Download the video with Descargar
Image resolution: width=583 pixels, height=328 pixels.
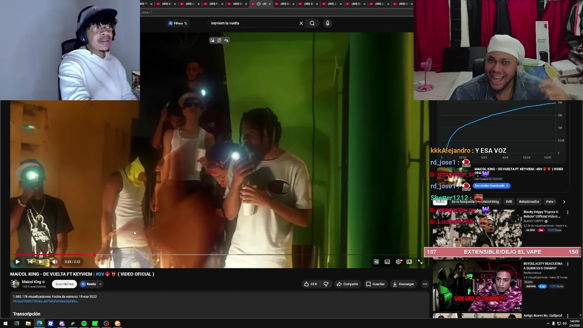404,284
